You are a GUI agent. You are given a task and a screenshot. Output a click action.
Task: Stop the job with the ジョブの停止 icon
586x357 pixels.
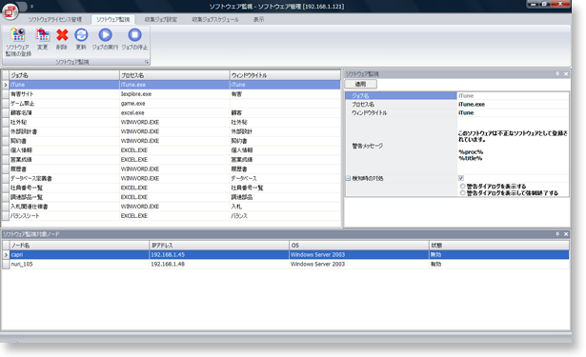(134, 39)
